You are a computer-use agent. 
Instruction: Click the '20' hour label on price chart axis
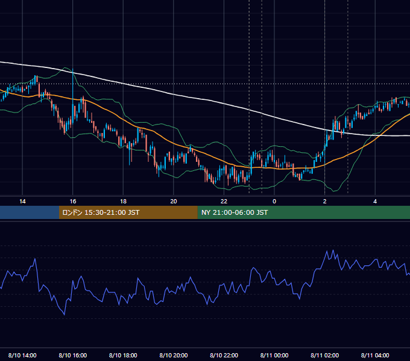pos(174,202)
